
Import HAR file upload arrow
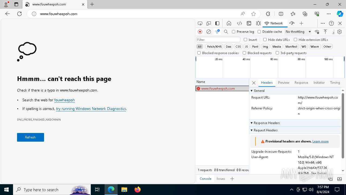click(325, 32)
